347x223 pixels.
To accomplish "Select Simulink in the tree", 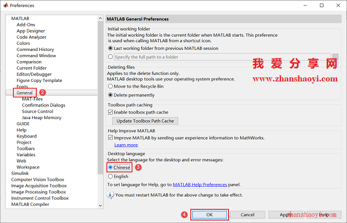I will pos(20,173).
